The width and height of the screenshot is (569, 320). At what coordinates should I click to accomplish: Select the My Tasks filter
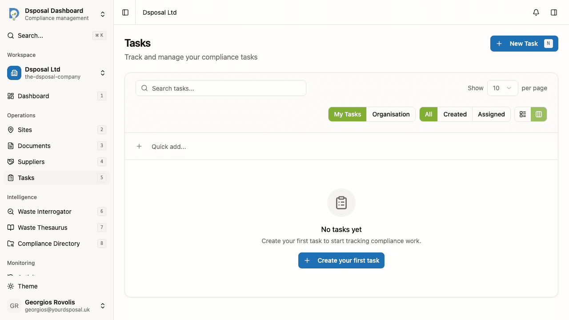(x=347, y=114)
